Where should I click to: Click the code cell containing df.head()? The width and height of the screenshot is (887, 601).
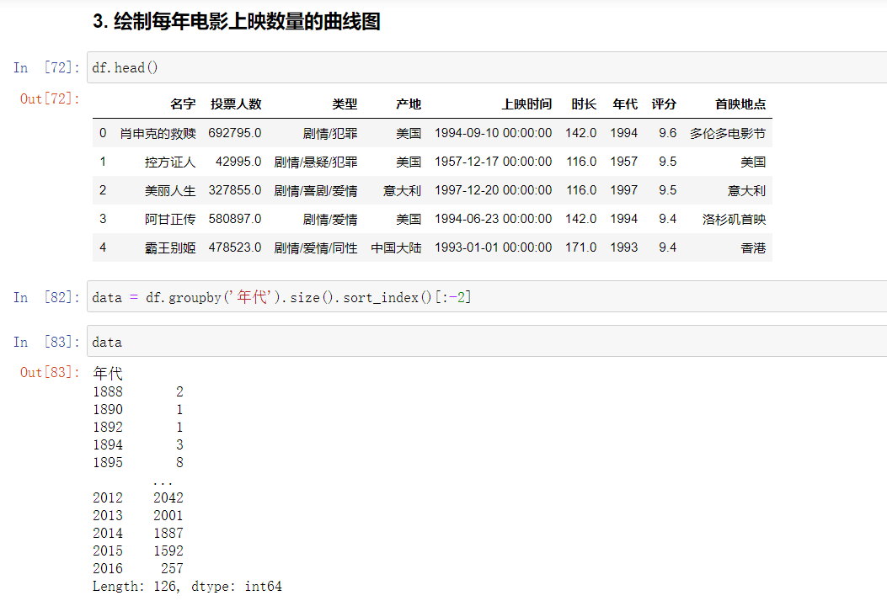487,68
